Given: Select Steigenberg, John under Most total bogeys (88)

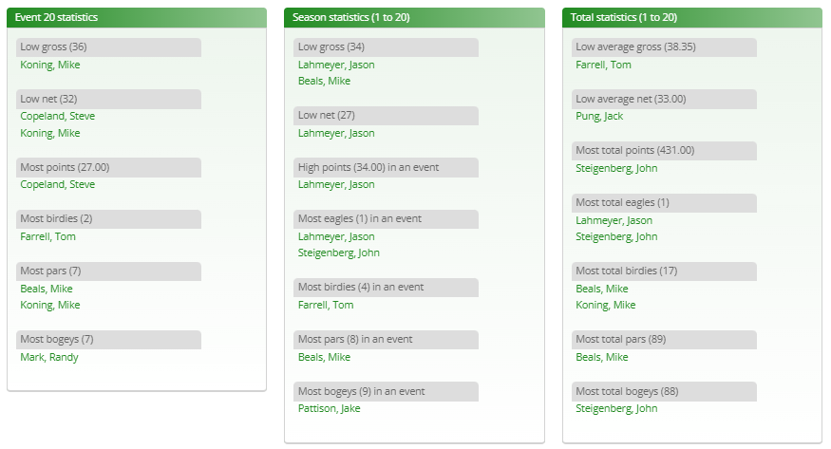Looking at the screenshot, I should pyautogui.click(x=616, y=408).
